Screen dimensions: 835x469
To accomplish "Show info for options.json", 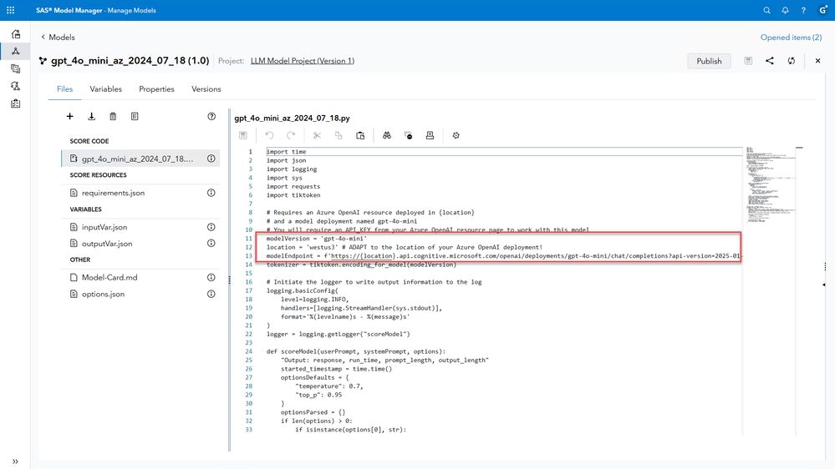I will pyautogui.click(x=211, y=294).
